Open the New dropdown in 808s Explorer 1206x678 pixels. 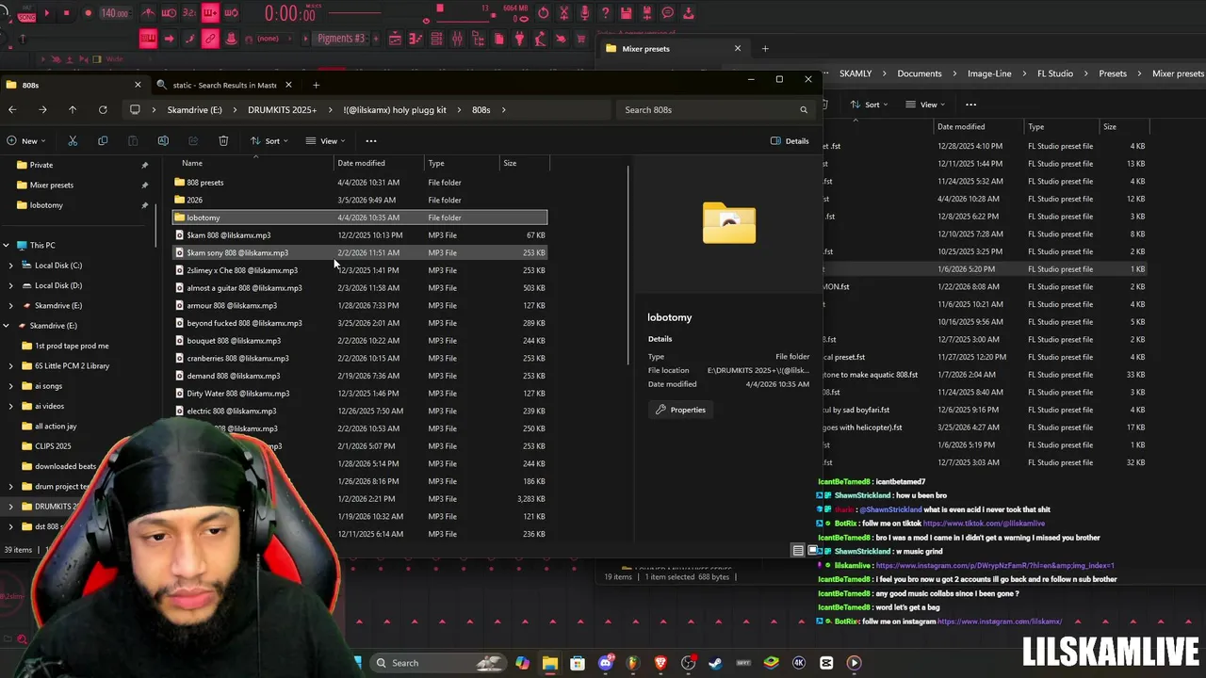(26, 141)
